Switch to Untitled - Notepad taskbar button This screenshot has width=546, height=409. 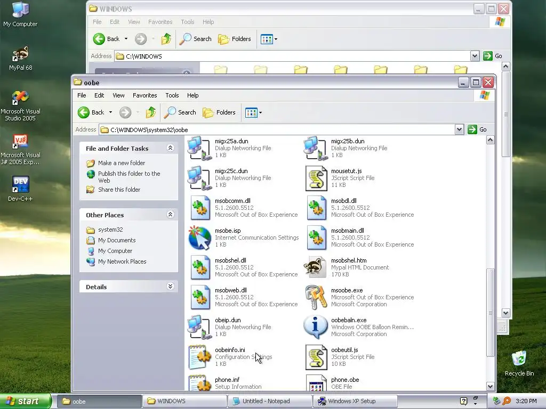coord(270,401)
